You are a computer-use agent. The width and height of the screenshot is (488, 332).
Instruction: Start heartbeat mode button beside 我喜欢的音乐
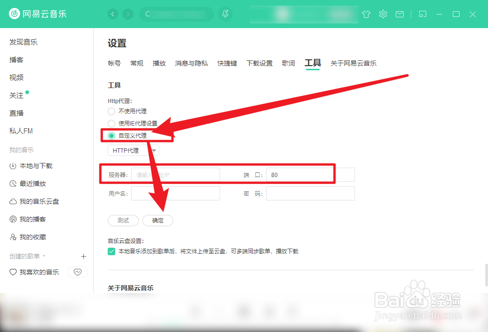point(78,272)
